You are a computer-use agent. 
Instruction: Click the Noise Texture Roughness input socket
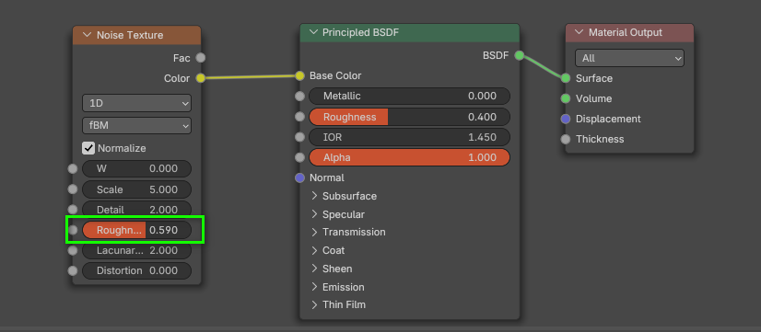pos(73,230)
